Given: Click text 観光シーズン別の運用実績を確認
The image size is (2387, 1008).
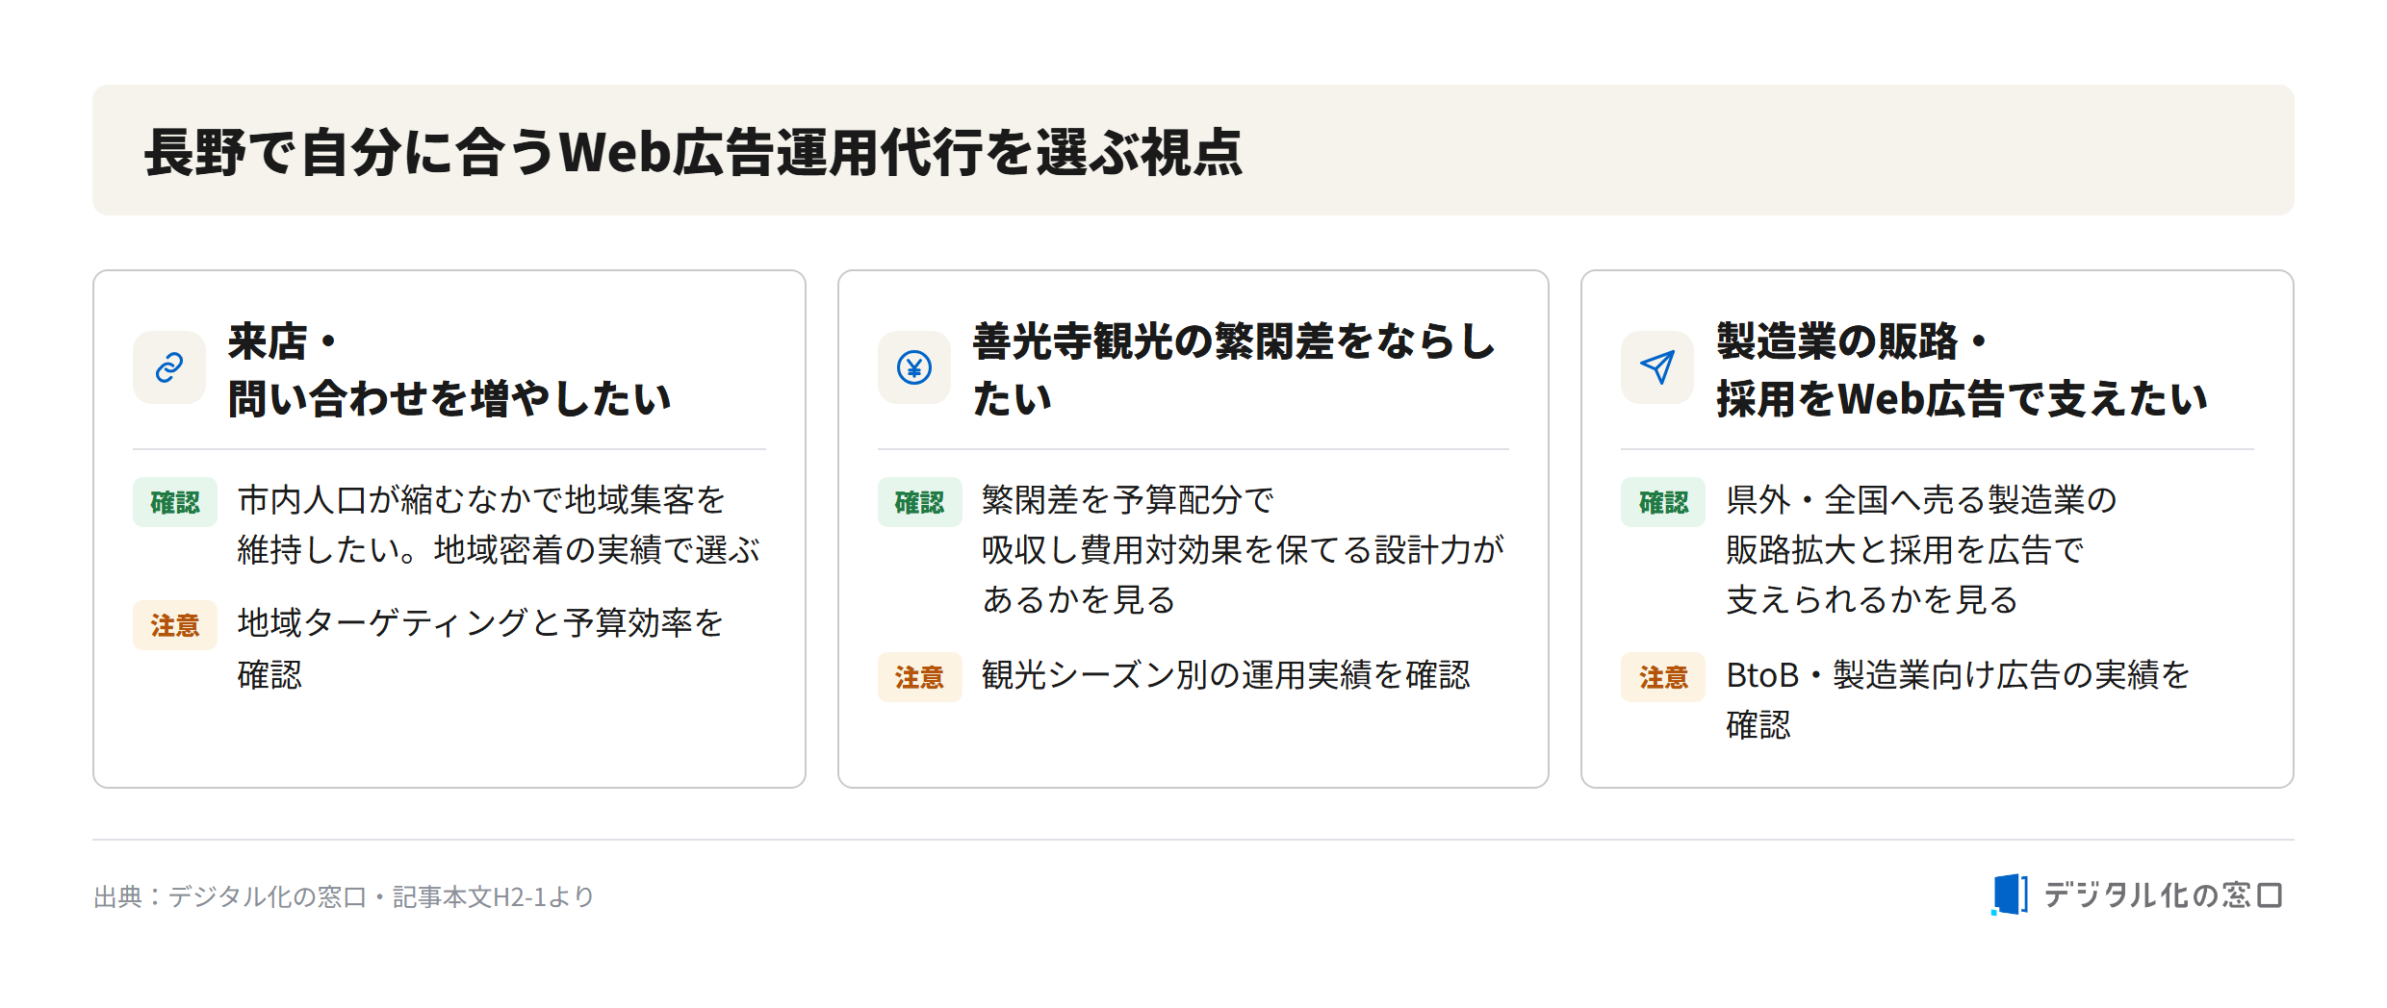Looking at the screenshot, I should (x=1226, y=675).
